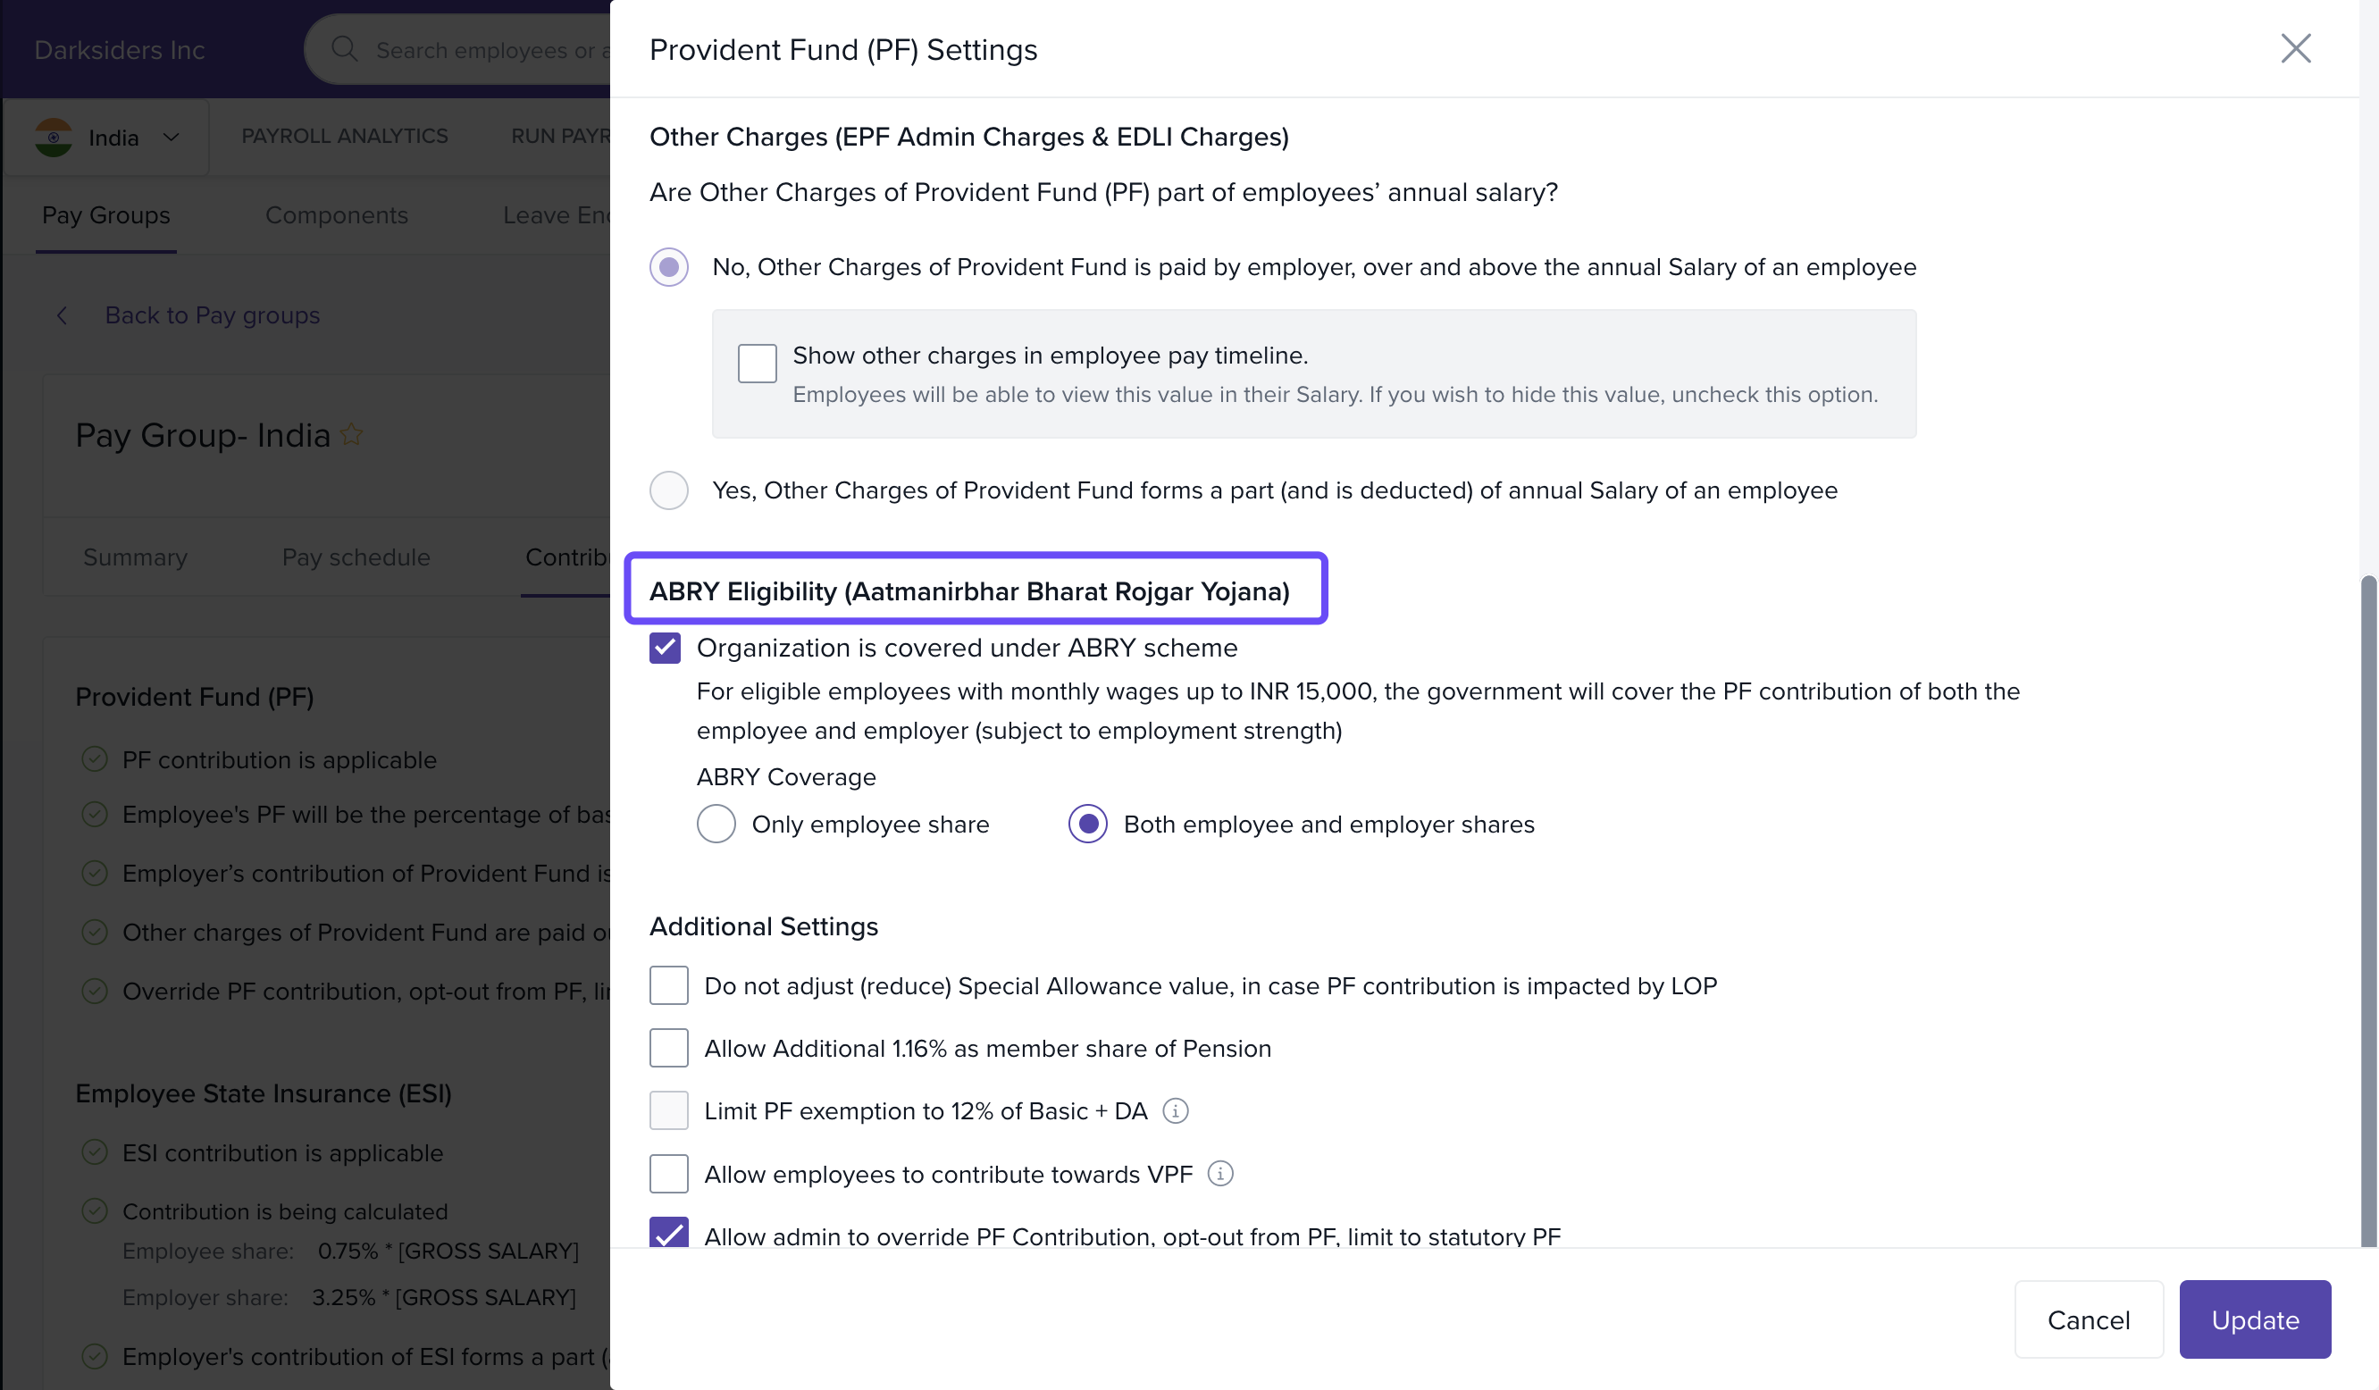Image resolution: width=2379 pixels, height=1390 pixels.
Task: Enable Show other charges in employee pay timeline
Action: (x=758, y=364)
